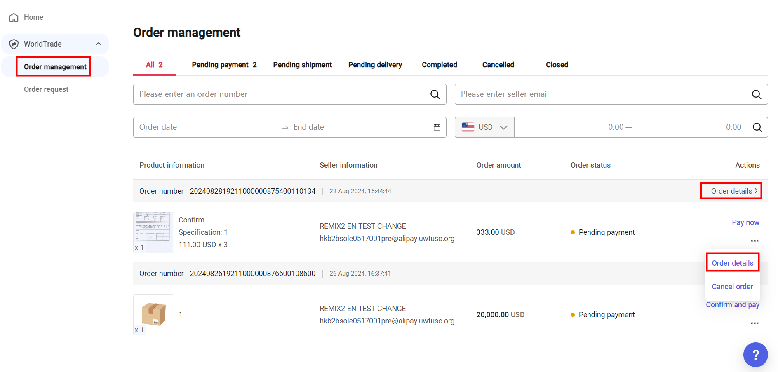Switch to the Completed tab
The height and width of the screenshot is (372, 778).
439,65
